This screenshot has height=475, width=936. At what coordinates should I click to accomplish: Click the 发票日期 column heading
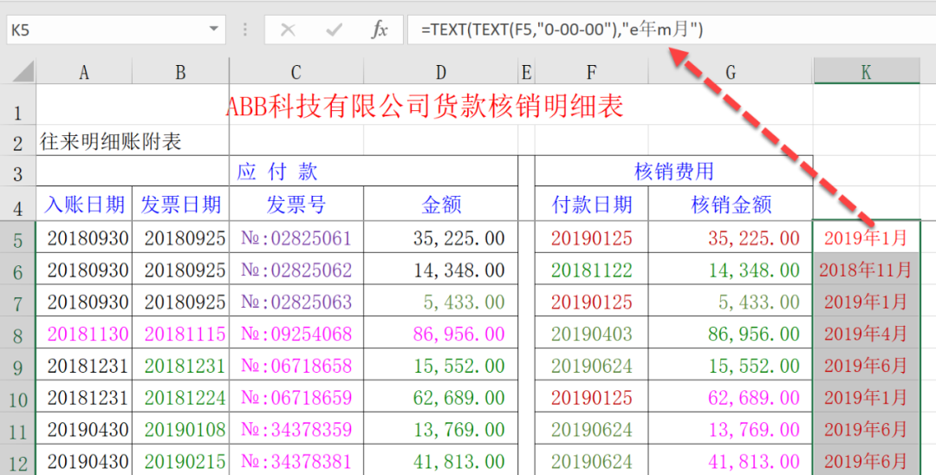[181, 205]
